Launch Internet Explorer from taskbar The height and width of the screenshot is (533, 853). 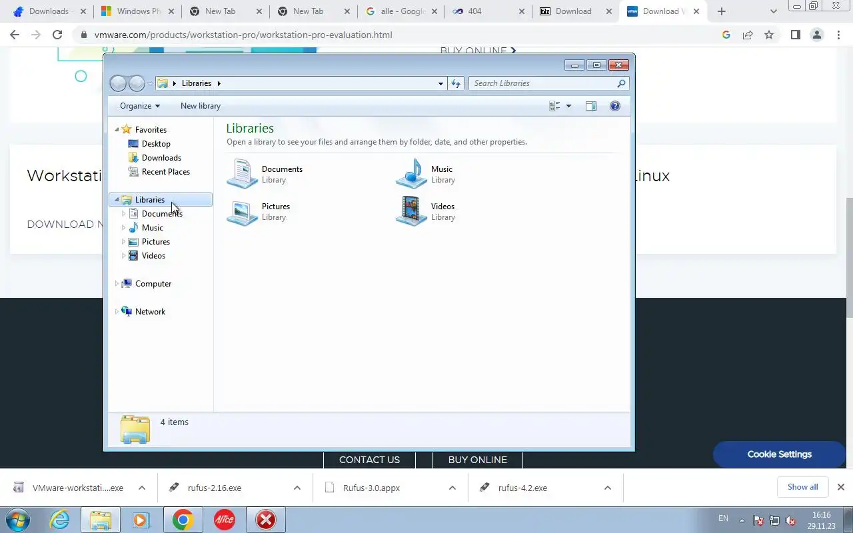click(x=60, y=520)
